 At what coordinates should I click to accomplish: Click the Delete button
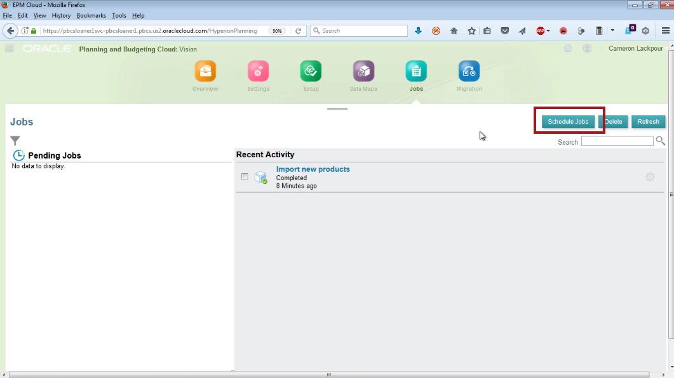click(614, 121)
